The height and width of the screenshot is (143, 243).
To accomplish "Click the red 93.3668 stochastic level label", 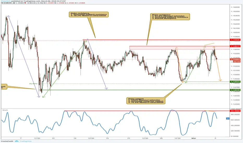I will (235, 111).
